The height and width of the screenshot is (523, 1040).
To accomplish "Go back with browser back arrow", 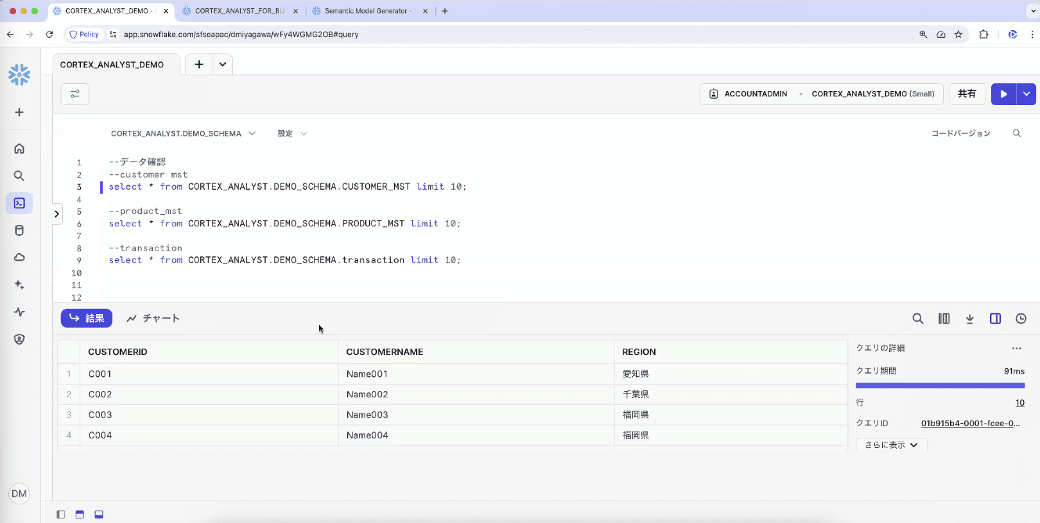I will (10, 35).
